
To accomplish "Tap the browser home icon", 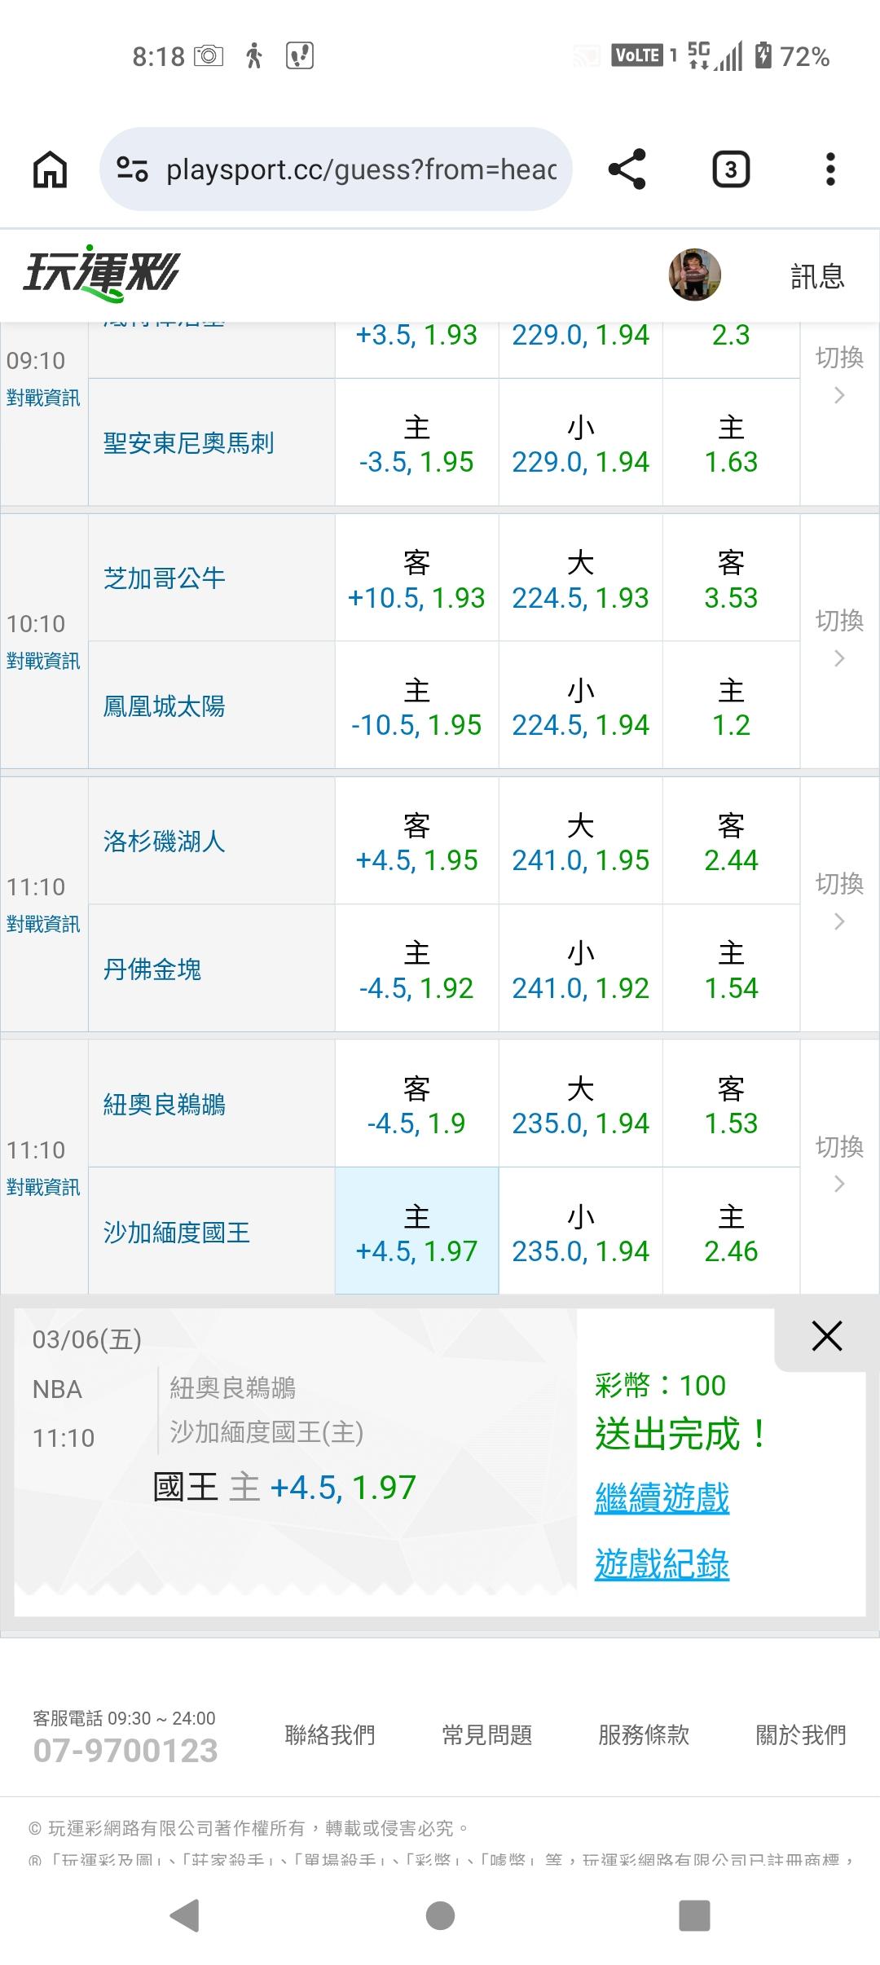I will coord(50,169).
